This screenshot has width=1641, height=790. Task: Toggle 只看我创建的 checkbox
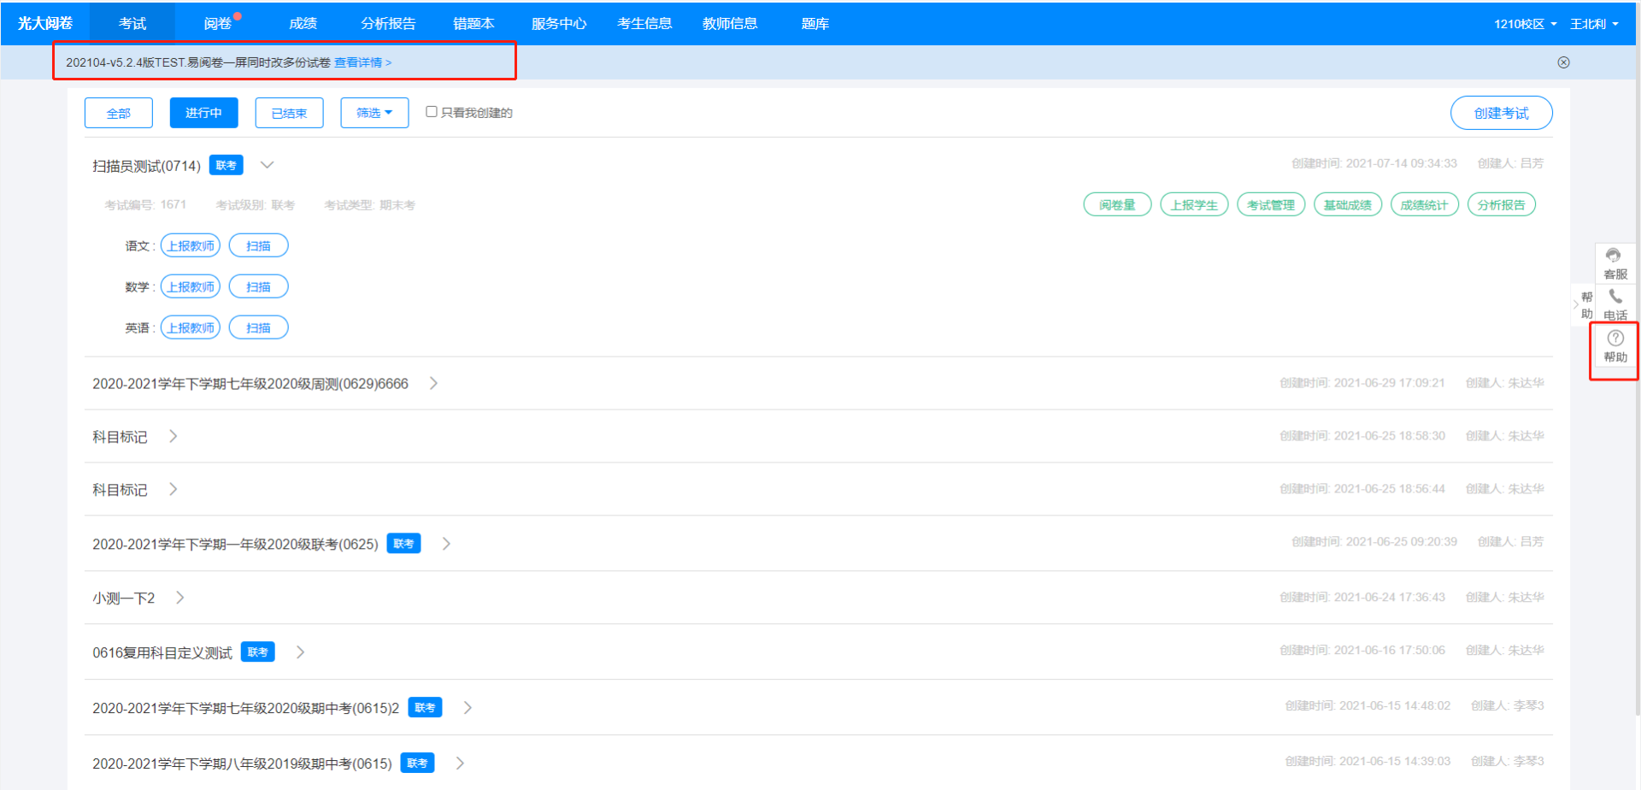coord(432,112)
